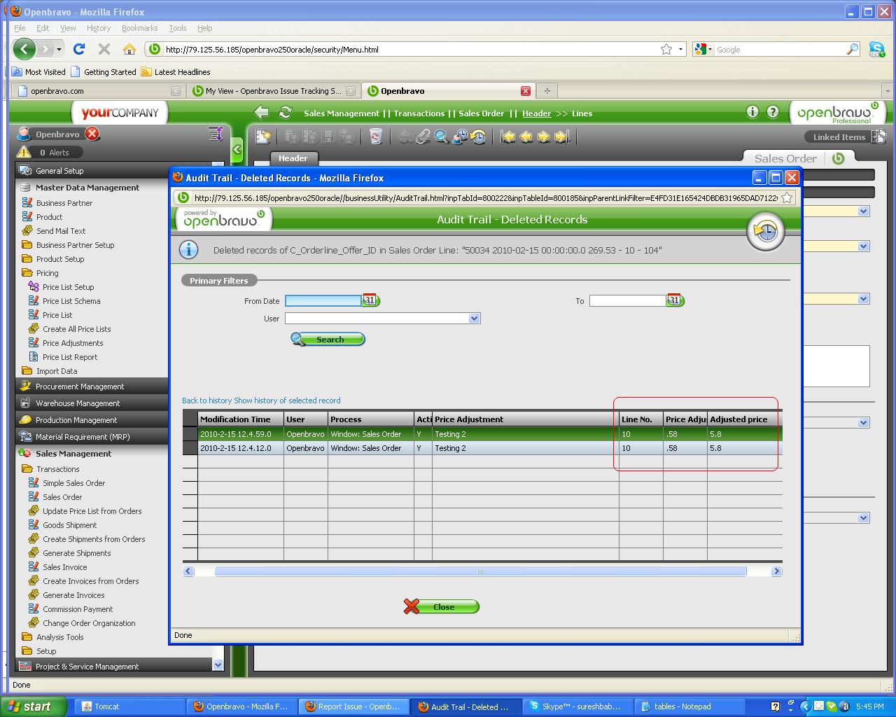The height and width of the screenshot is (717, 896).
Task: Open the Linked Items icon
Action: tap(879, 137)
